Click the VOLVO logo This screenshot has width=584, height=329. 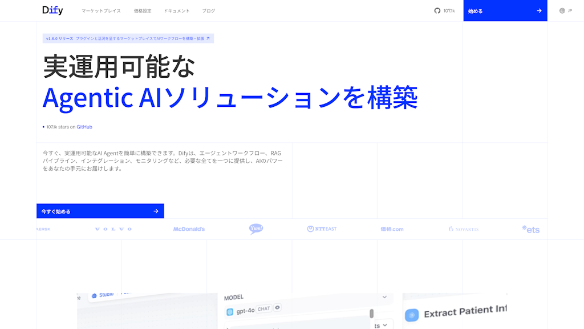point(113,229)
